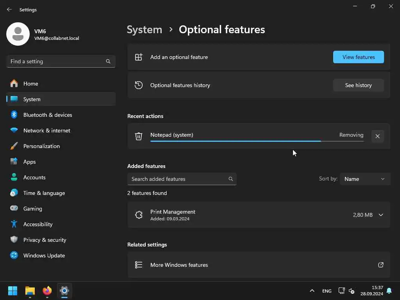
Task: Open More Windows features external link icon
Action: coord(381,265)
